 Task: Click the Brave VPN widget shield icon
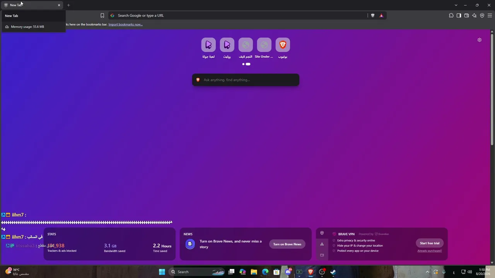point(322,233)
